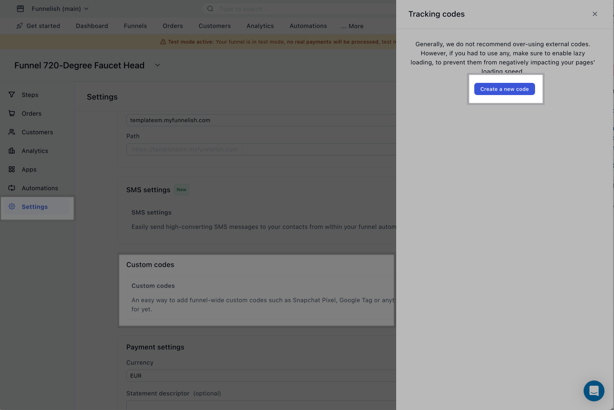Screen dimensions: 614x410
Task: Click the Orders cart icon in sidebar
Action: pyautogui.click(x=12, y=113)
